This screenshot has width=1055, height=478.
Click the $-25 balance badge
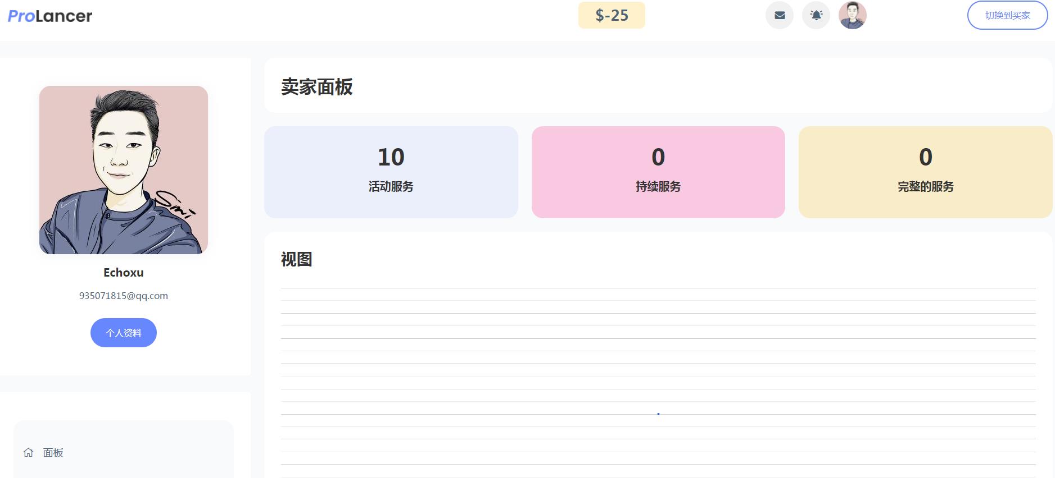point(612,15)
